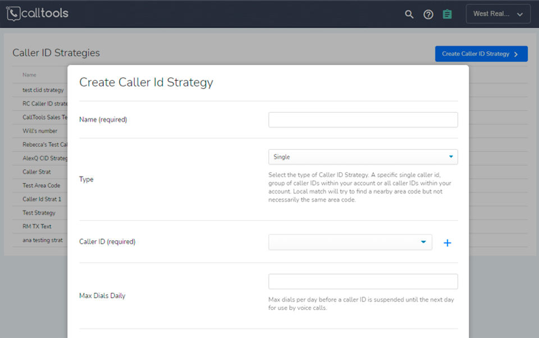Click the search magnifier icon
Viewport: 539px width, 338px height.
409,14
